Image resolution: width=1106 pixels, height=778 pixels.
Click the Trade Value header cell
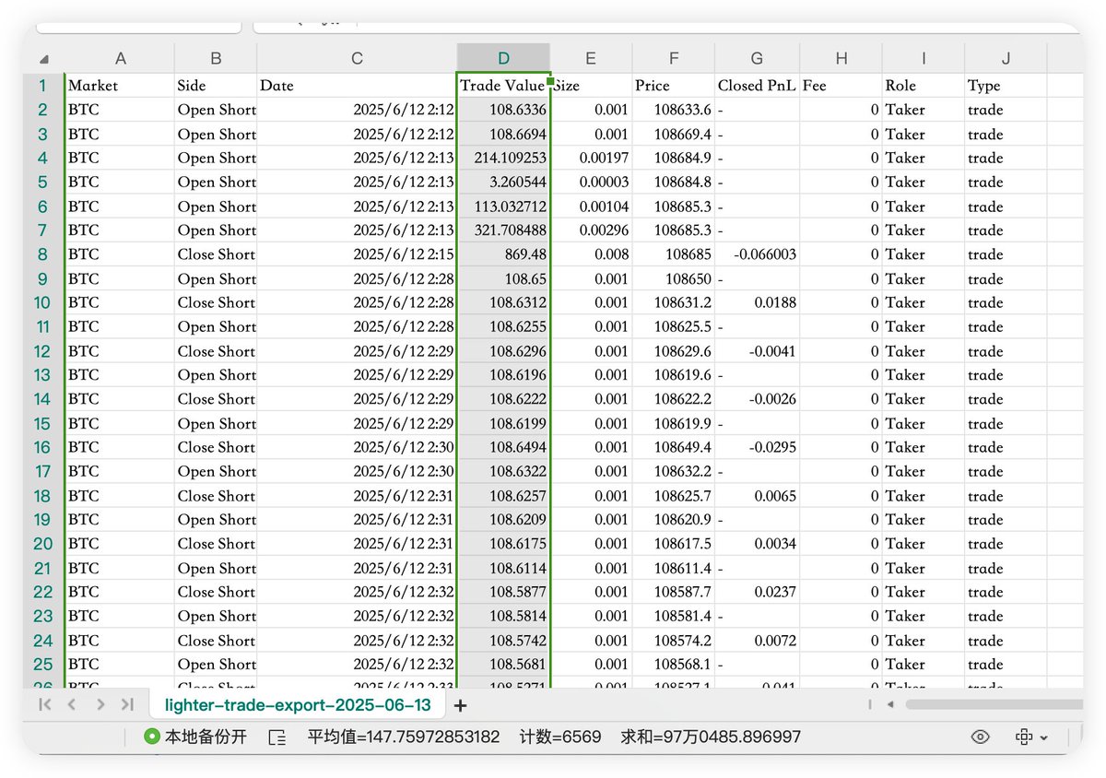pos(502,86)
